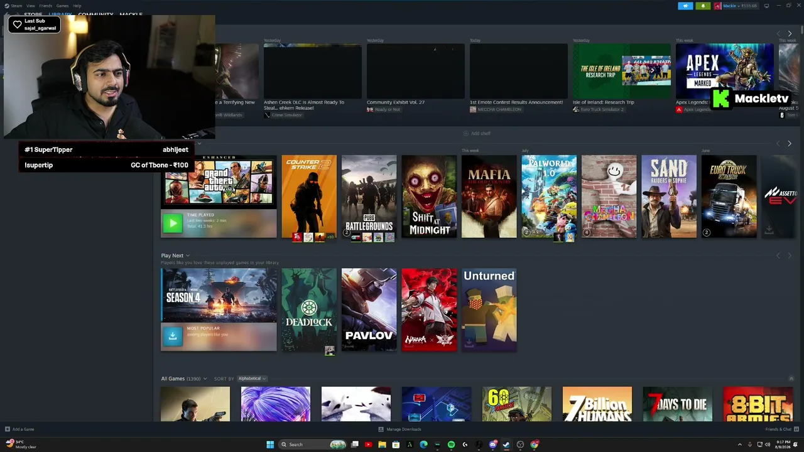The width and height of the screenshot is (804, 452).
Task: Open Shift at Midnight game tile
Action: pos(429,197)
